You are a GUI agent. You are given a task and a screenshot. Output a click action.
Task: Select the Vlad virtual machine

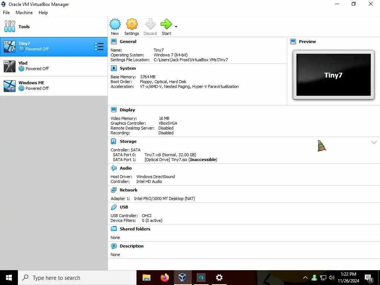[x=54, y=66]
